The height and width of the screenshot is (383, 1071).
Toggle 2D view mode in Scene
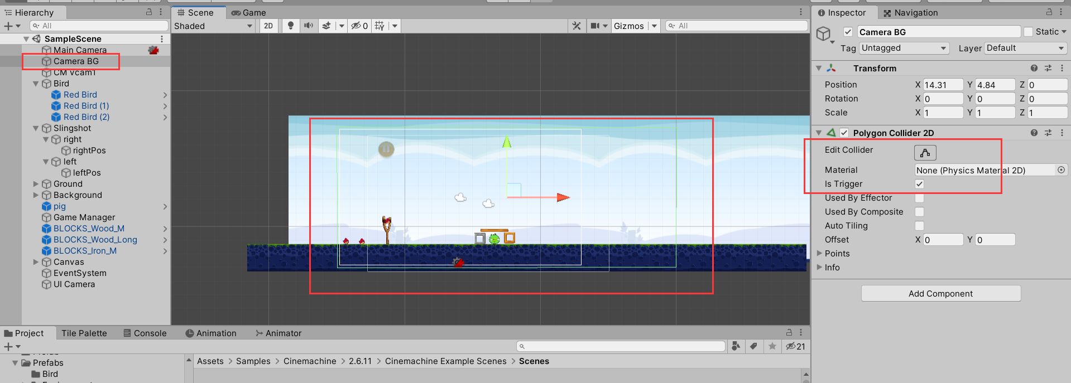coord(268,26)
